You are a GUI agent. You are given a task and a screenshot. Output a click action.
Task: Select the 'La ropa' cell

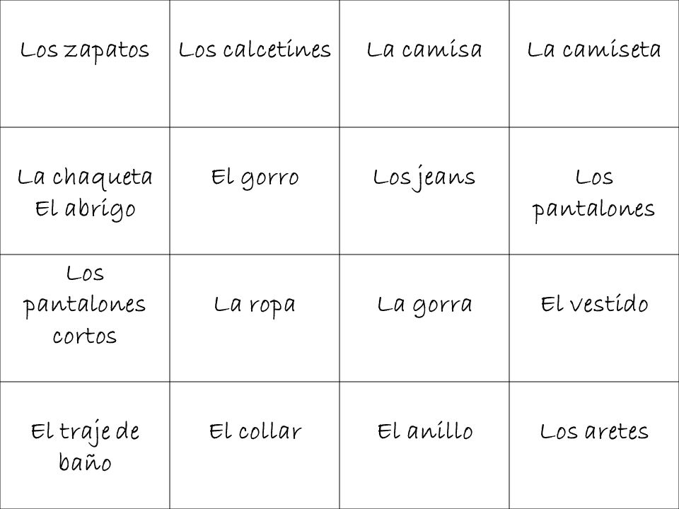tap(255, 318)
